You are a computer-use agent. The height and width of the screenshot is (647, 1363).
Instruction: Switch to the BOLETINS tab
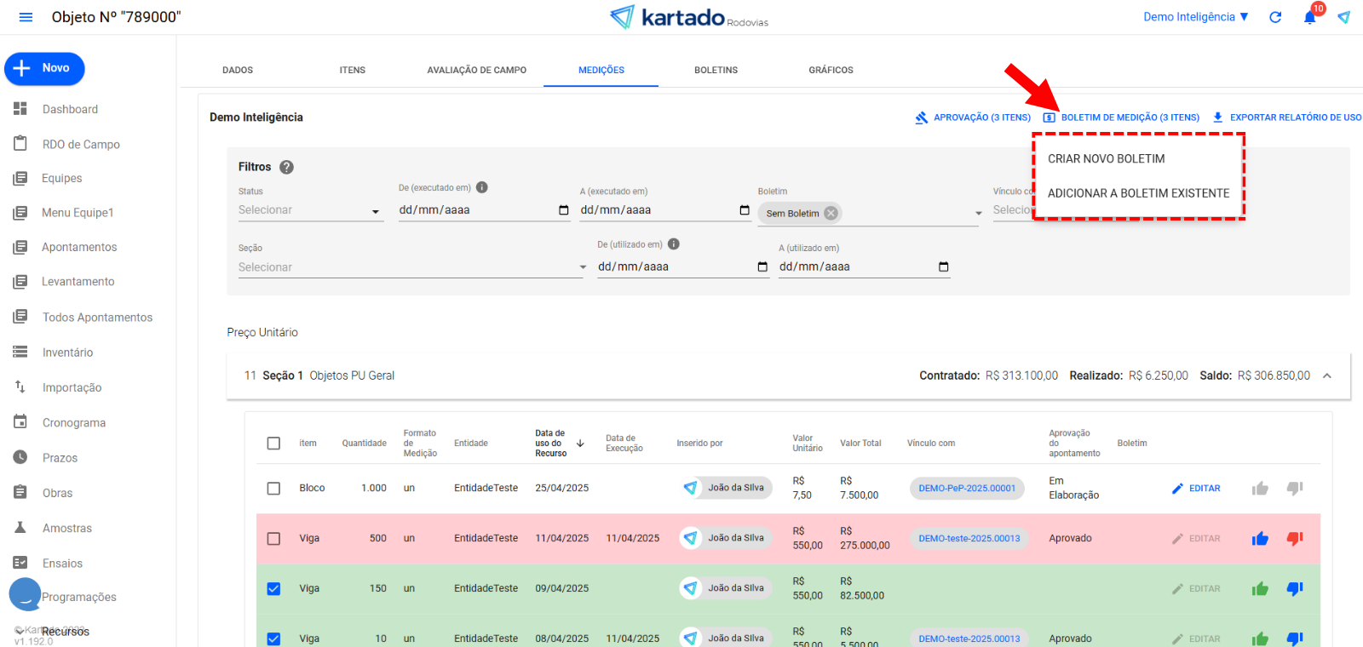point(716,70)
